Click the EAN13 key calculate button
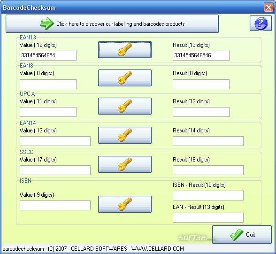The image size is (276, 254). click(125, 50)
